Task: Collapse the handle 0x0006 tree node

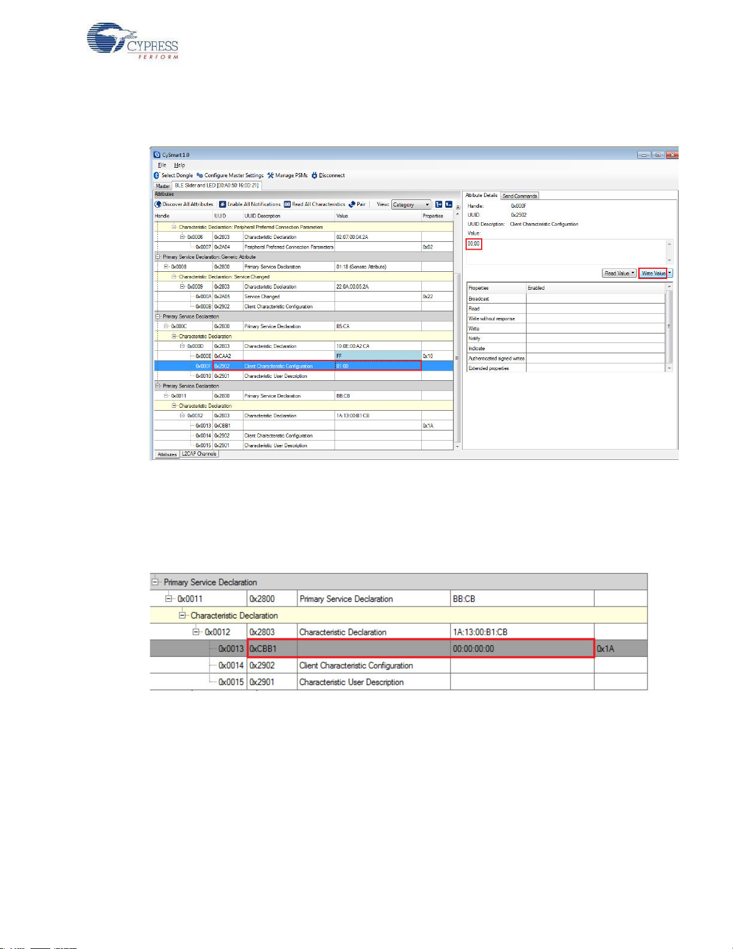Action: pos(183,237)
